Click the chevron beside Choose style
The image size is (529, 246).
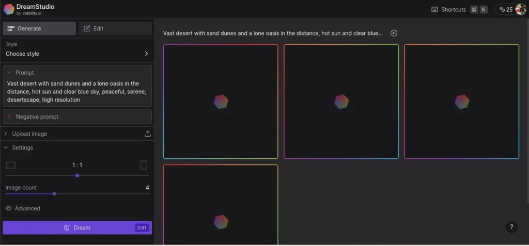(146, 54)
